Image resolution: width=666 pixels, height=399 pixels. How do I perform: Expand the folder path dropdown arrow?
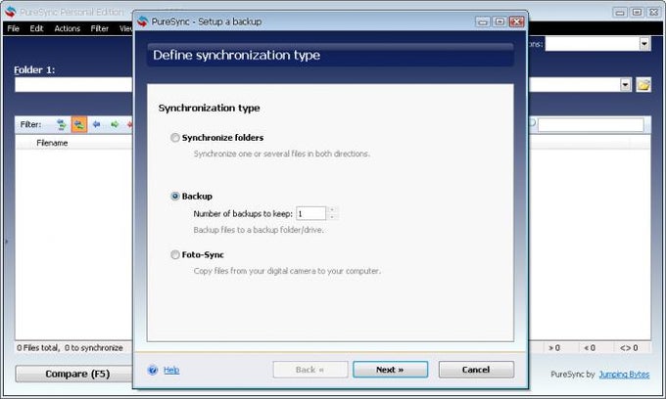point(625,85)
